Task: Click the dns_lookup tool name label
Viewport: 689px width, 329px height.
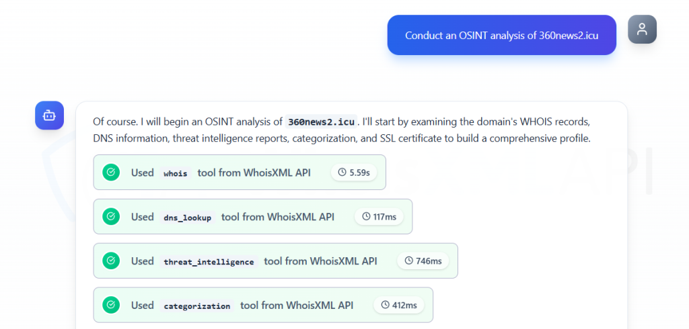Action: pos(188,218)
